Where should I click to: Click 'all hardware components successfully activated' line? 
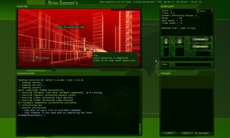pyautogui.click(x=47, y=103)
